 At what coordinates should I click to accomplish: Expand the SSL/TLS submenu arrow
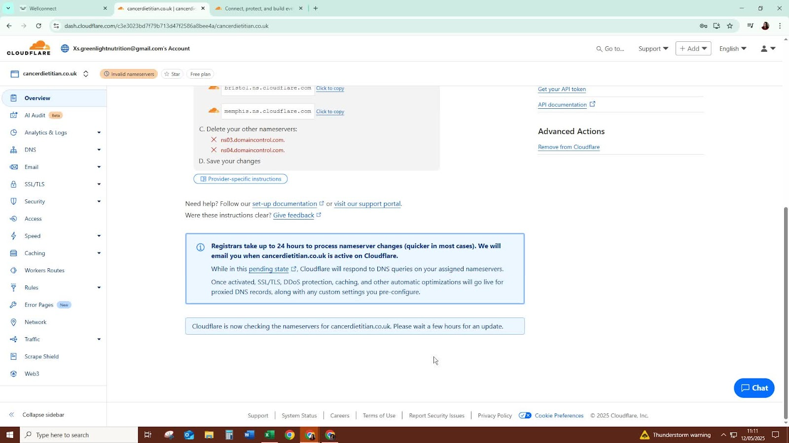(99, 184)
